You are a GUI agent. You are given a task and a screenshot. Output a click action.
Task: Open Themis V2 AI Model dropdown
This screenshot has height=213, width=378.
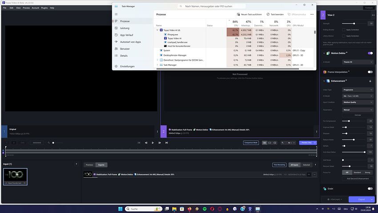(x=358, y=62)
